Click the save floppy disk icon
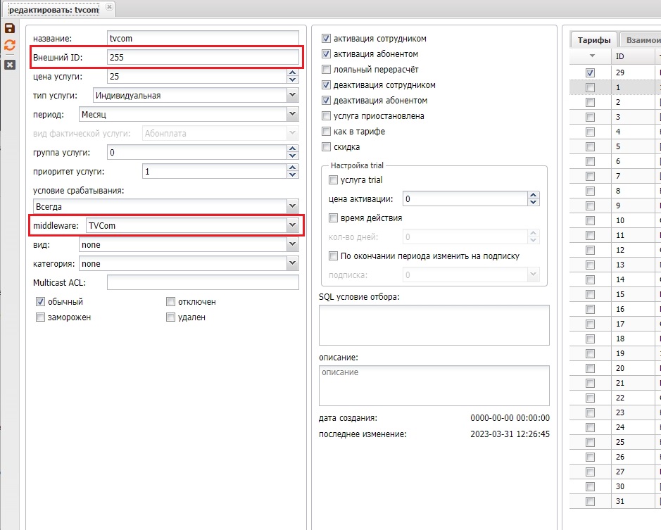The height and width of the screenshot is (530, 661). [x=10, y=29]
